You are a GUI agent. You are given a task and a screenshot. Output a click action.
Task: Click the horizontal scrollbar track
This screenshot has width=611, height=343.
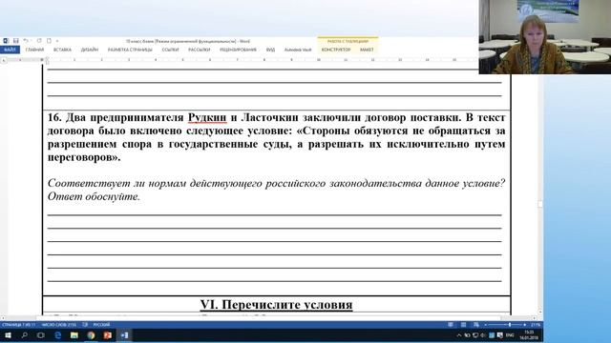click(268, 317)
